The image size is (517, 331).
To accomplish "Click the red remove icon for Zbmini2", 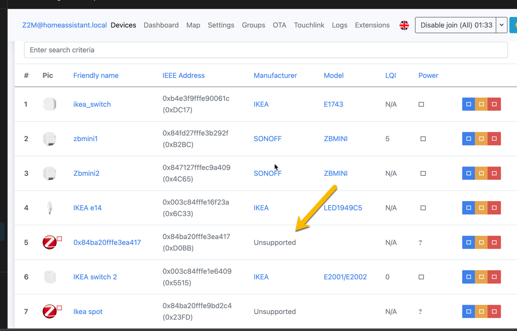I will pyautogui.click(x=494, y=173).
